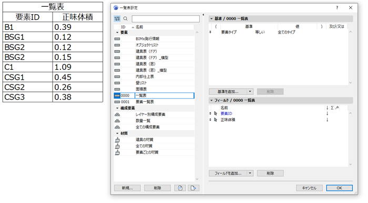Screen dimensions: 368x203
Task: Click the scheme icon of 0001 要素一覧表
Action: pos(117,102)
